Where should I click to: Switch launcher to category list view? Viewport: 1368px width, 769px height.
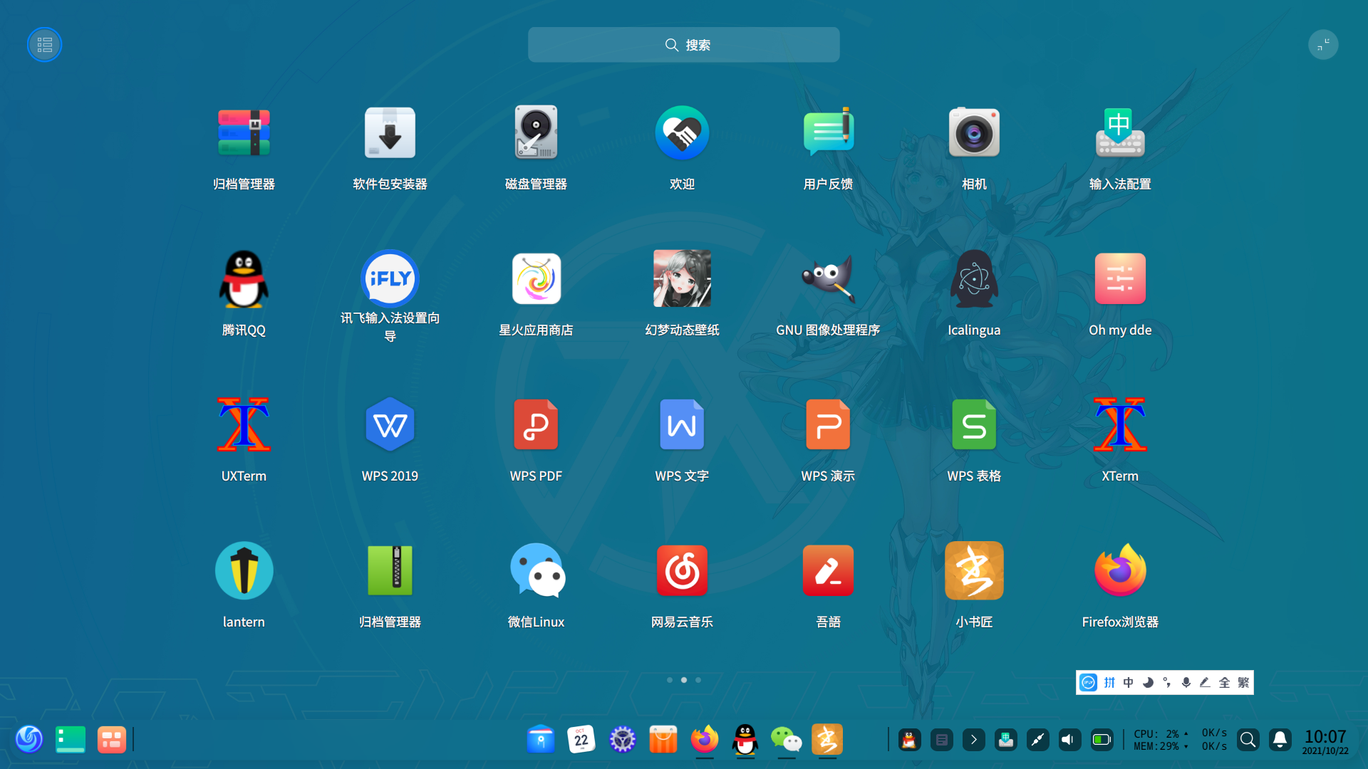click(45, 45)
